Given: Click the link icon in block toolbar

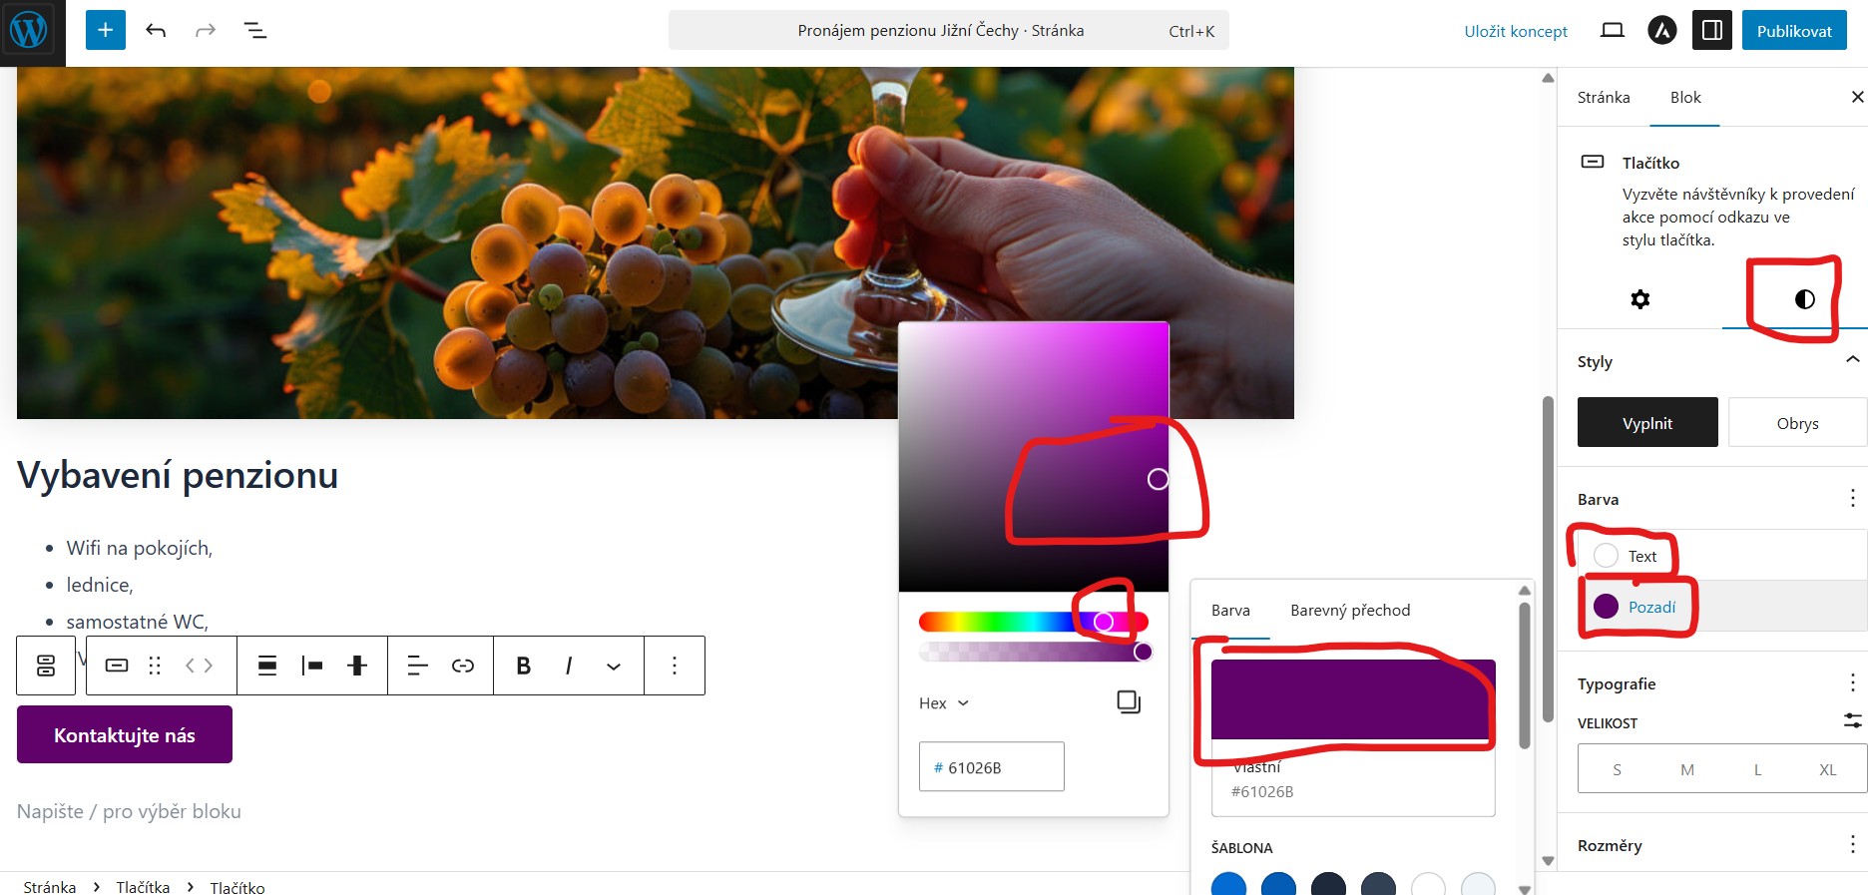Looking at the screenshot, I should click(x=463, y=666).
